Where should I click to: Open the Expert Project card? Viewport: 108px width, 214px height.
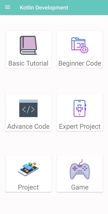click(80, 112)
